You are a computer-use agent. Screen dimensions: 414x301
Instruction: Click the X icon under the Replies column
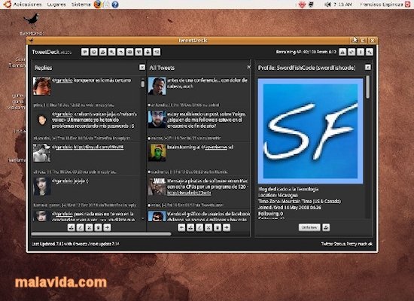(90, 227)
